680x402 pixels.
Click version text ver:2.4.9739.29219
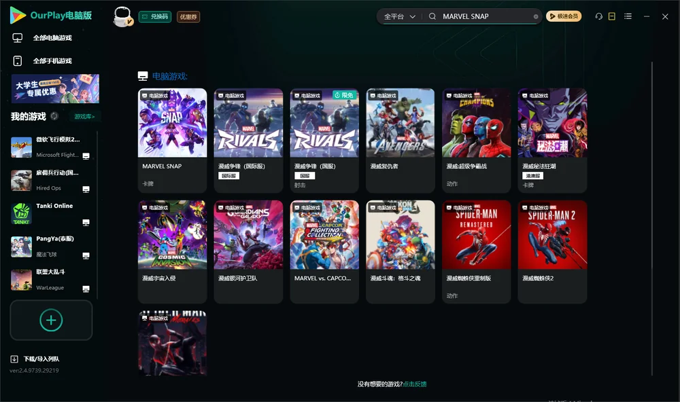coord(34,370)
